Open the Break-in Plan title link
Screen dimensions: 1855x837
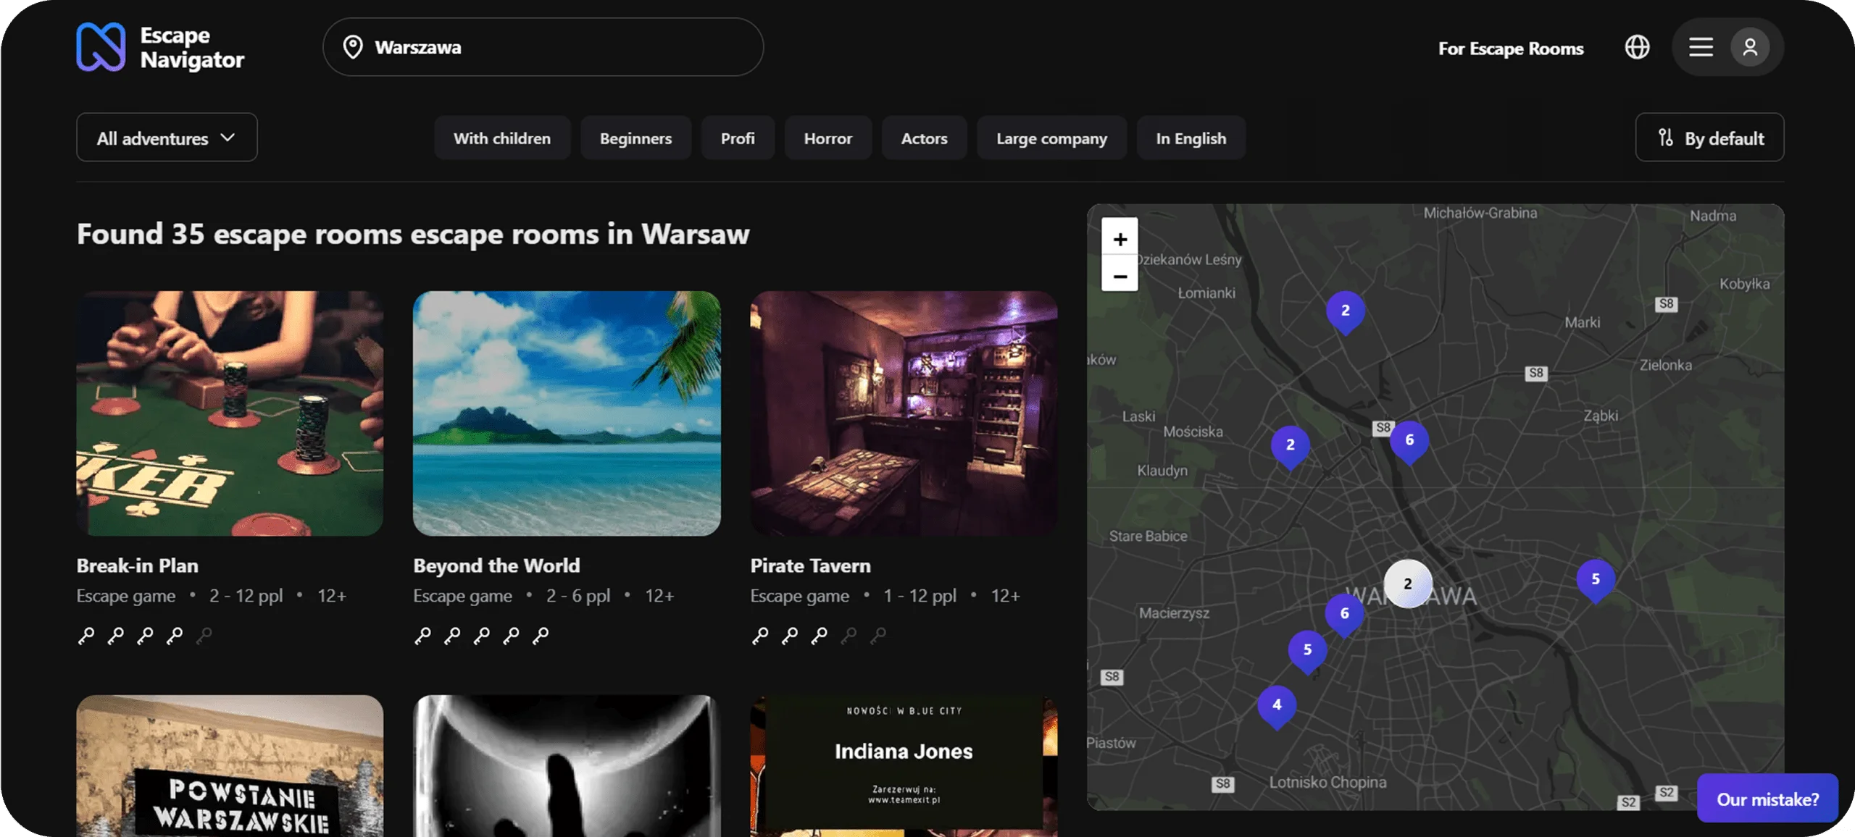click(x=138, y=565)
